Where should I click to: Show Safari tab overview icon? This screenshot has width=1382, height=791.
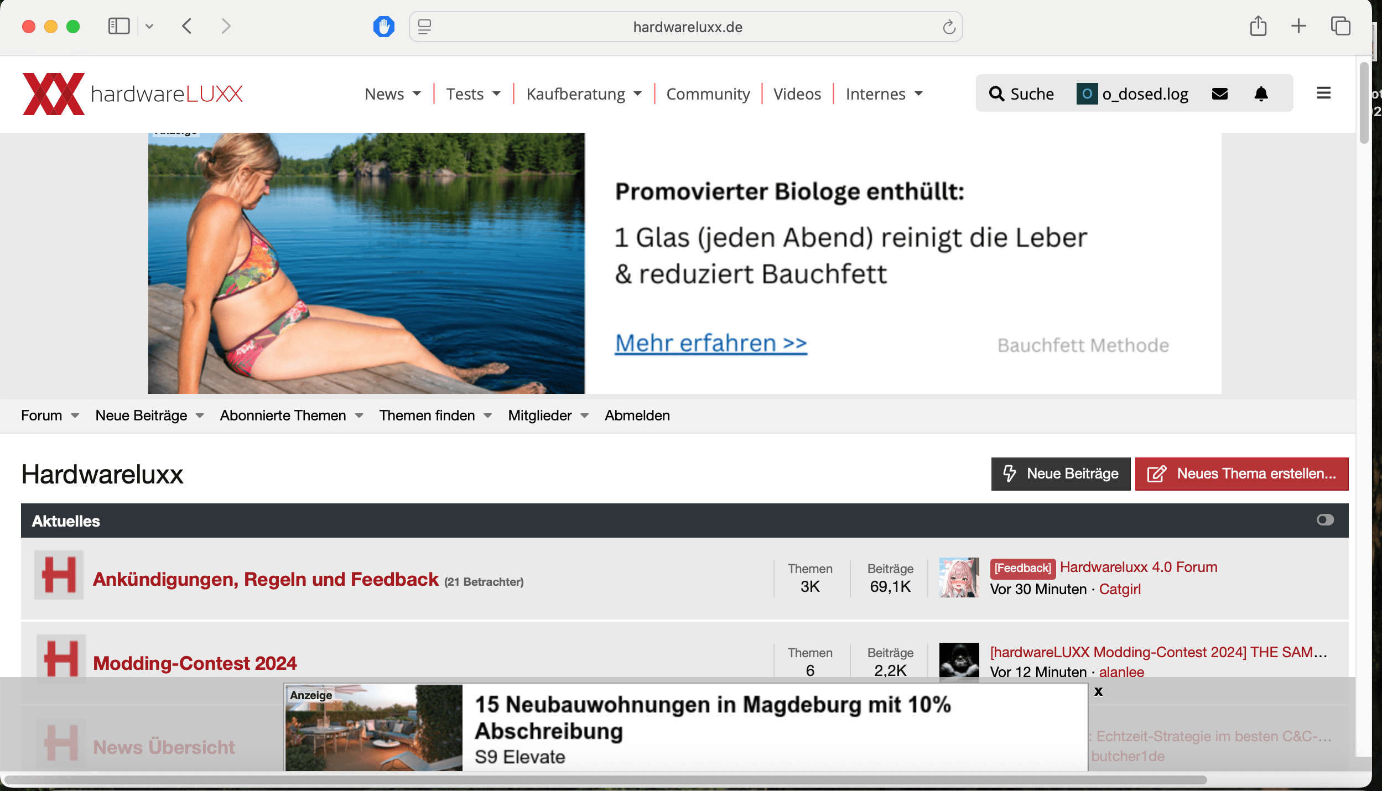pyautogui.click(x=1340, y=26)
